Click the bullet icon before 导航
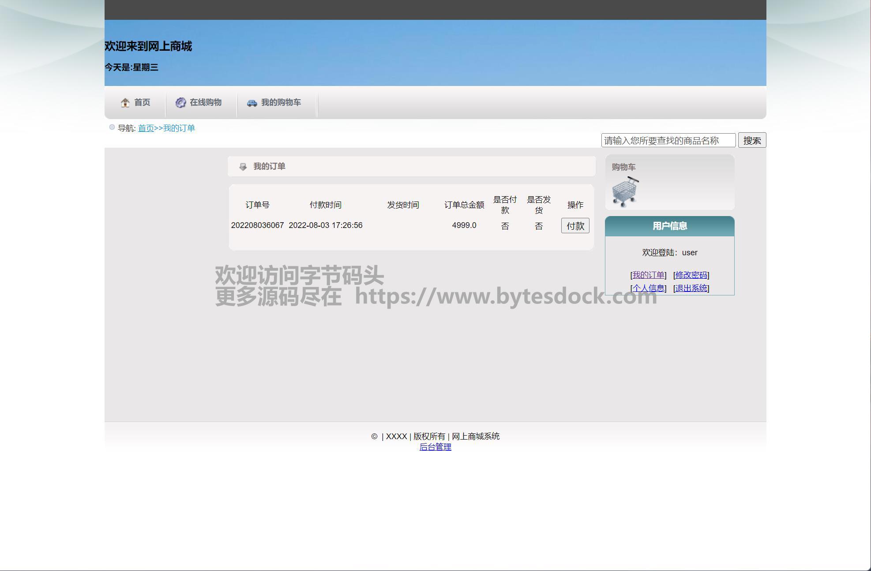 [112, 127]
